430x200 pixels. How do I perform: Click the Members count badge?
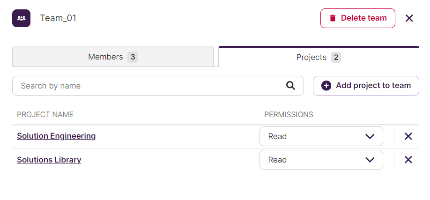133,57
